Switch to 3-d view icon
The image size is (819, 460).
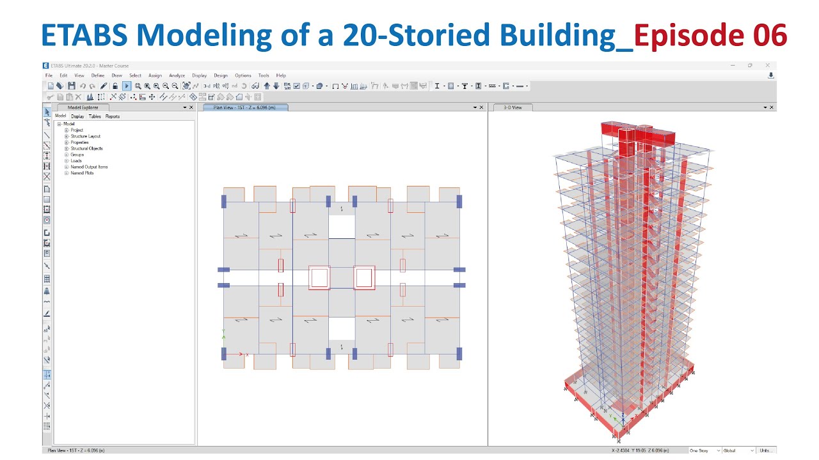coord(207,86)
